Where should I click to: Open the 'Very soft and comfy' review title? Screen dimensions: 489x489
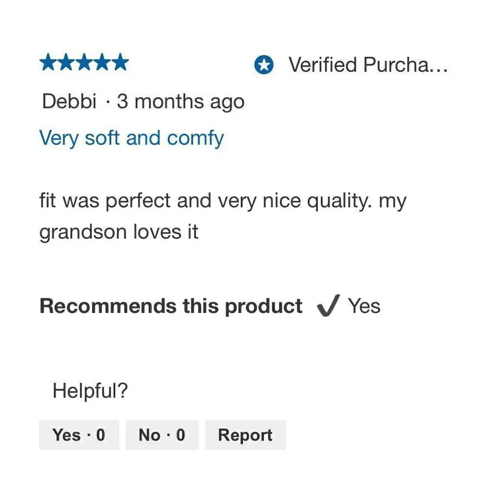pos(131,138)
